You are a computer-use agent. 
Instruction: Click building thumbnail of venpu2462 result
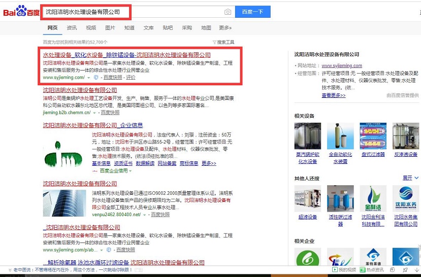tap(64, 203)
